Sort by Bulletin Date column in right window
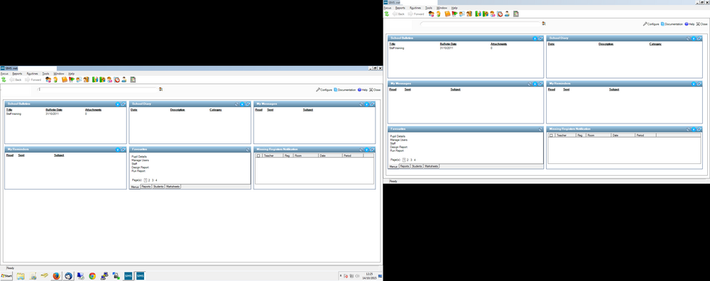710x281 pixels. [x=448, y=44]
